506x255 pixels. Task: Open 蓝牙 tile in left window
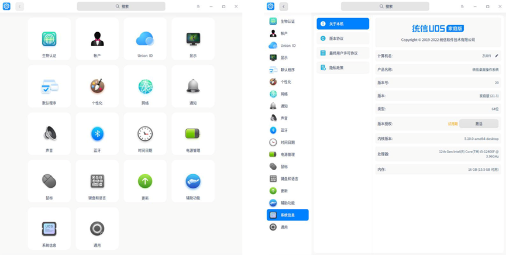coord(97,133)
